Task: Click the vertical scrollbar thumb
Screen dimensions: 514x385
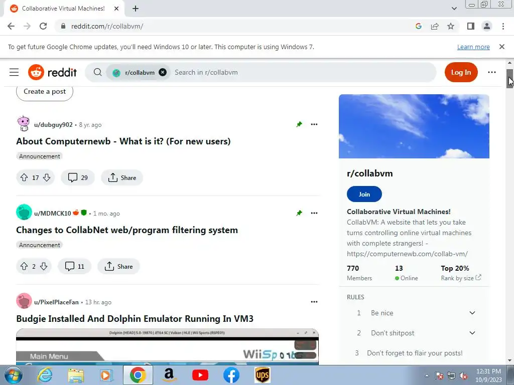Action: (x=510, y=79)
